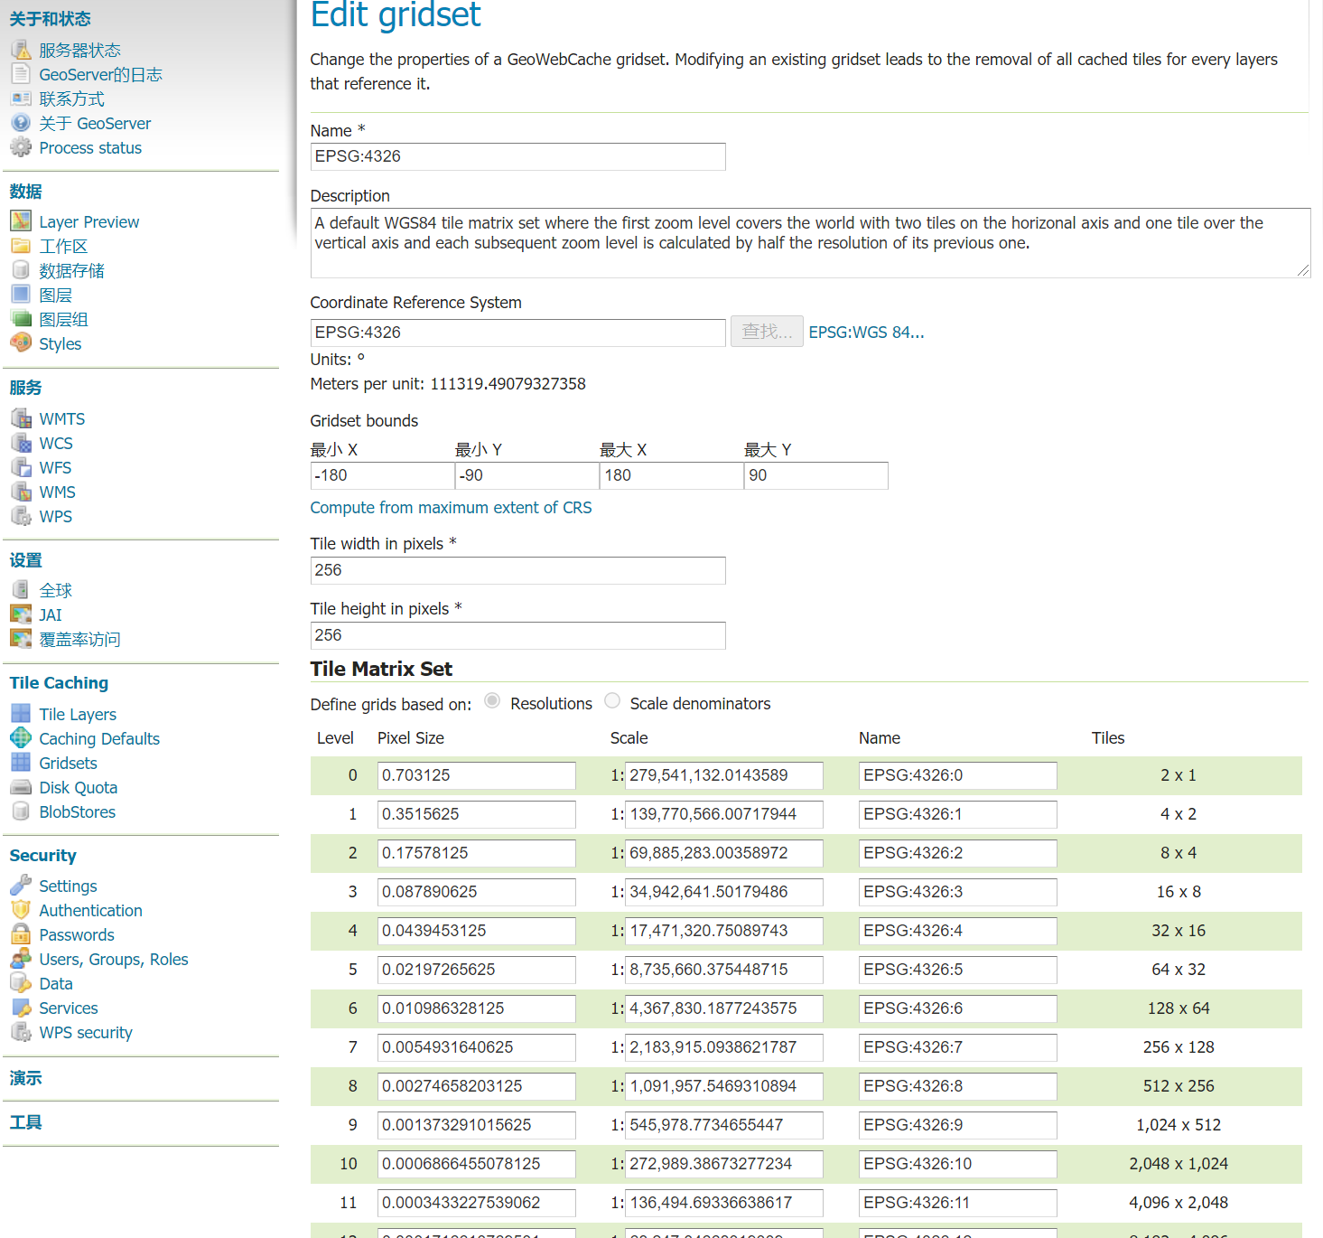Click the Layer Preview icon in sidebar
Viewport: 1323px width, 1238px height.
pyautogui.click(x=21, y=220)
